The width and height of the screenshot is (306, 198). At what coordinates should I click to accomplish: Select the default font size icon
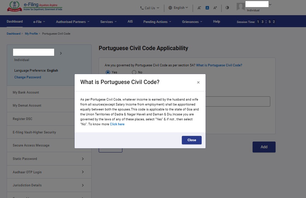pos(207,8)
